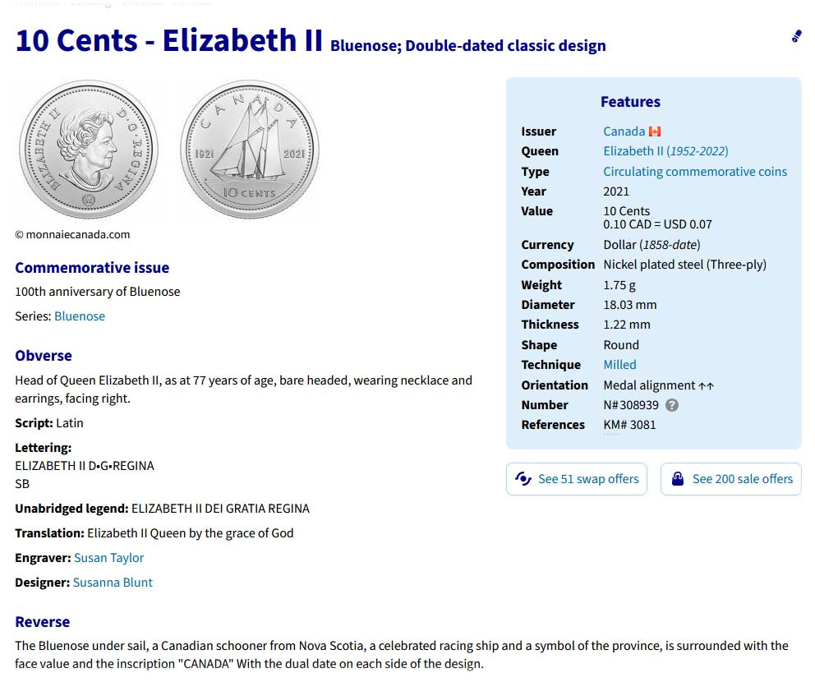Open the Canada issuer link
This screenshot has height=682, width=815.
pyautogui.click(x=624, y=131)
